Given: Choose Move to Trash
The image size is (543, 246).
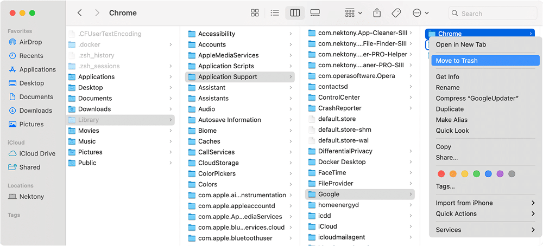Looking at the screenshot, I should pos(485,61).
